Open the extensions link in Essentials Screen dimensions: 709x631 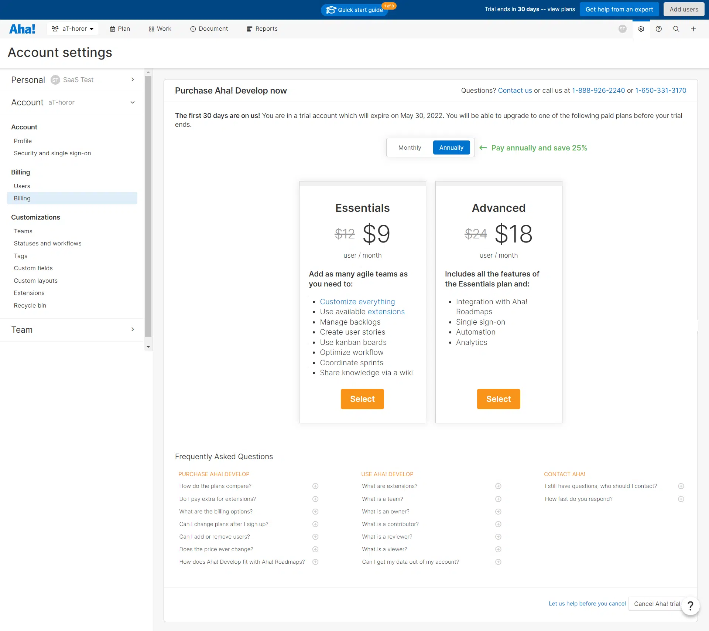pos(386,312)
